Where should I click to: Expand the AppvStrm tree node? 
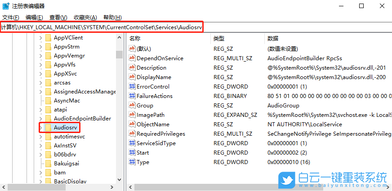(41, 47)
